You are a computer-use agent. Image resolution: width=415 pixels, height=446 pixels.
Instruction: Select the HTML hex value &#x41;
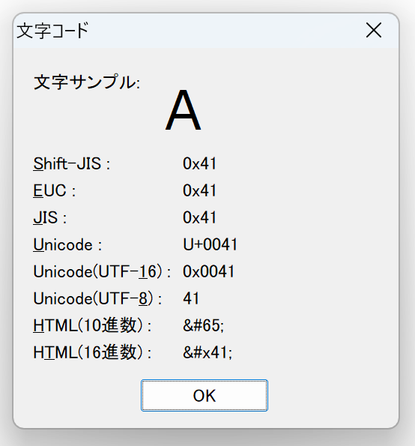(x=207, y=352)
